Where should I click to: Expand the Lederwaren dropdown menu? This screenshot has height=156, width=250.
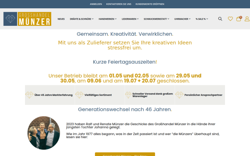point(130,19)
